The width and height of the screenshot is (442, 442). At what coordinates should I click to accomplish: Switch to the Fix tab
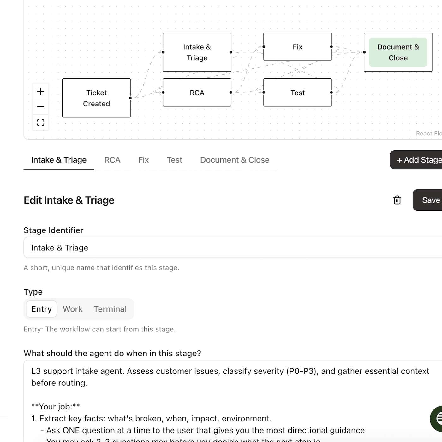tap(143, 160)
